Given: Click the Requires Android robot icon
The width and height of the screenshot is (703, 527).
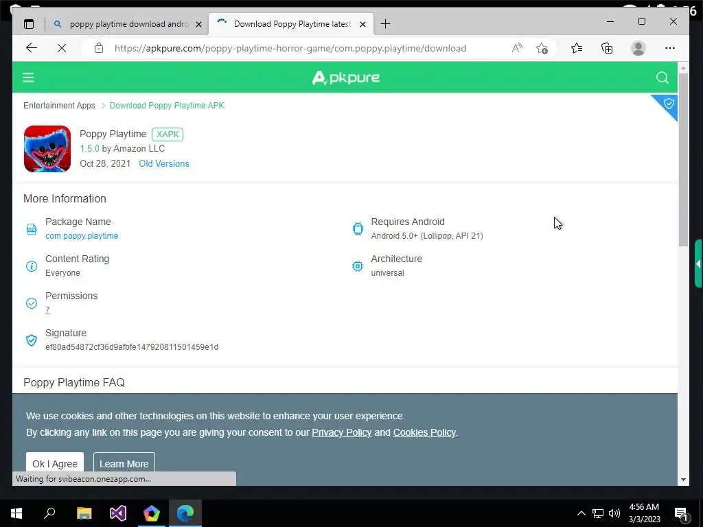Looking at the screenshot, I should point(358,229).
